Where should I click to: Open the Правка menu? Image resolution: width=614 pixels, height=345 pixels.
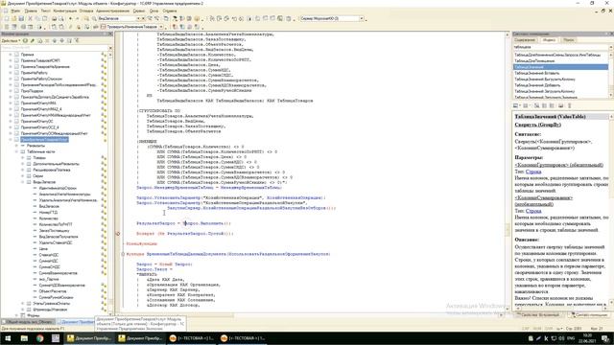pyautogui.click(x=31, y=11)
